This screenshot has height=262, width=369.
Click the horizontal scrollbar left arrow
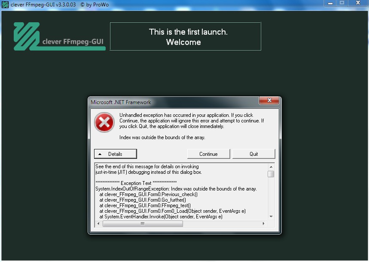pyautogui.click(x=98, y=224)
